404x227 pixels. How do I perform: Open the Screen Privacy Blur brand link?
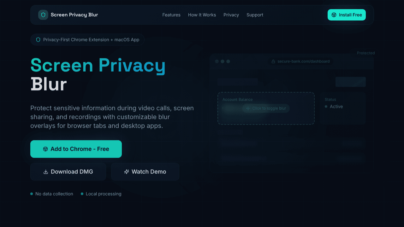coord(68,15)
